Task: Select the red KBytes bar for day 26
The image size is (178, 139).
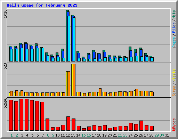Action: click(x=141, y=125)
